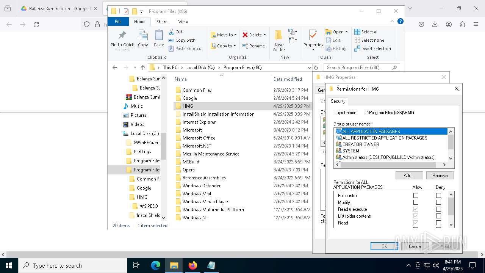
Task: Toggle Allow checkbox for List folder contents
Action: click(416, 216)
